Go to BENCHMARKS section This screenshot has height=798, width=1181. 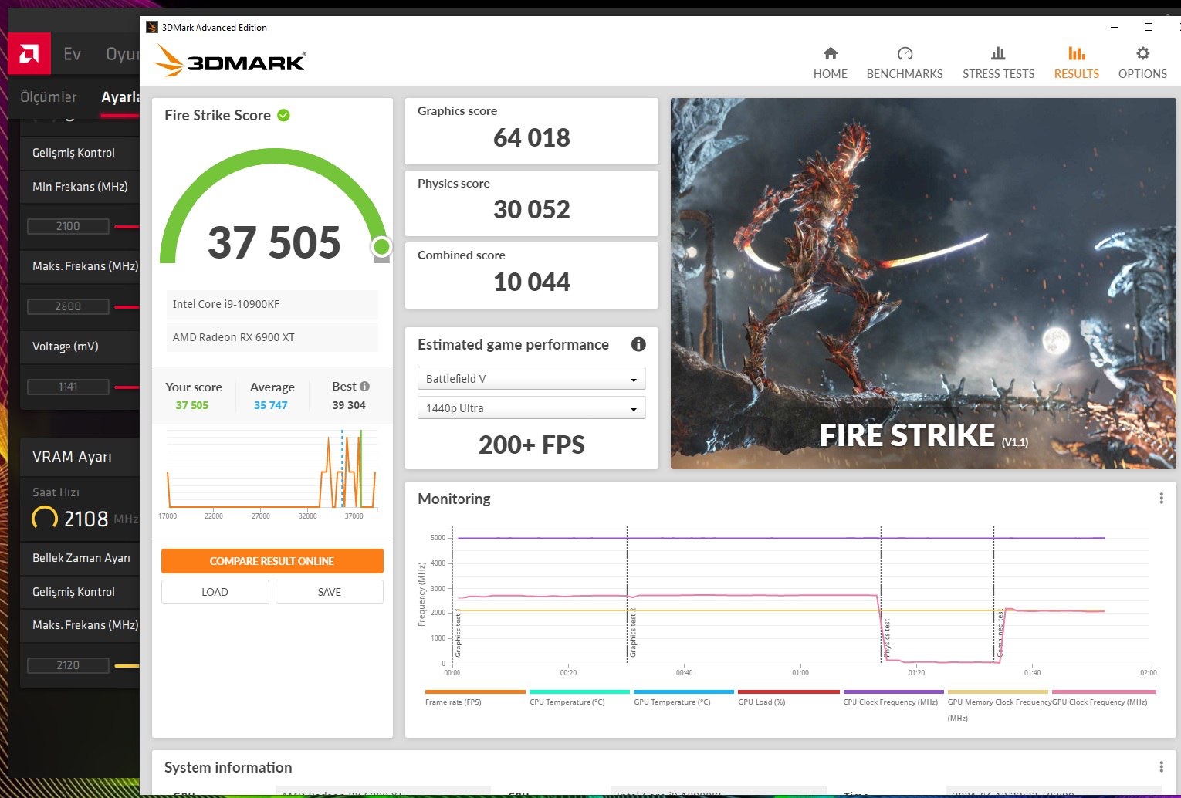tap(905, 63)
